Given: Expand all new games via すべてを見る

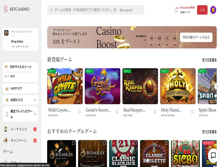Looking at the screenshot, I should [209, 60].
